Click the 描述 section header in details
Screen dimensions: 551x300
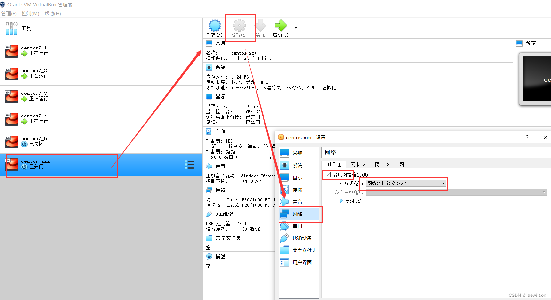[x=221, y=256]
